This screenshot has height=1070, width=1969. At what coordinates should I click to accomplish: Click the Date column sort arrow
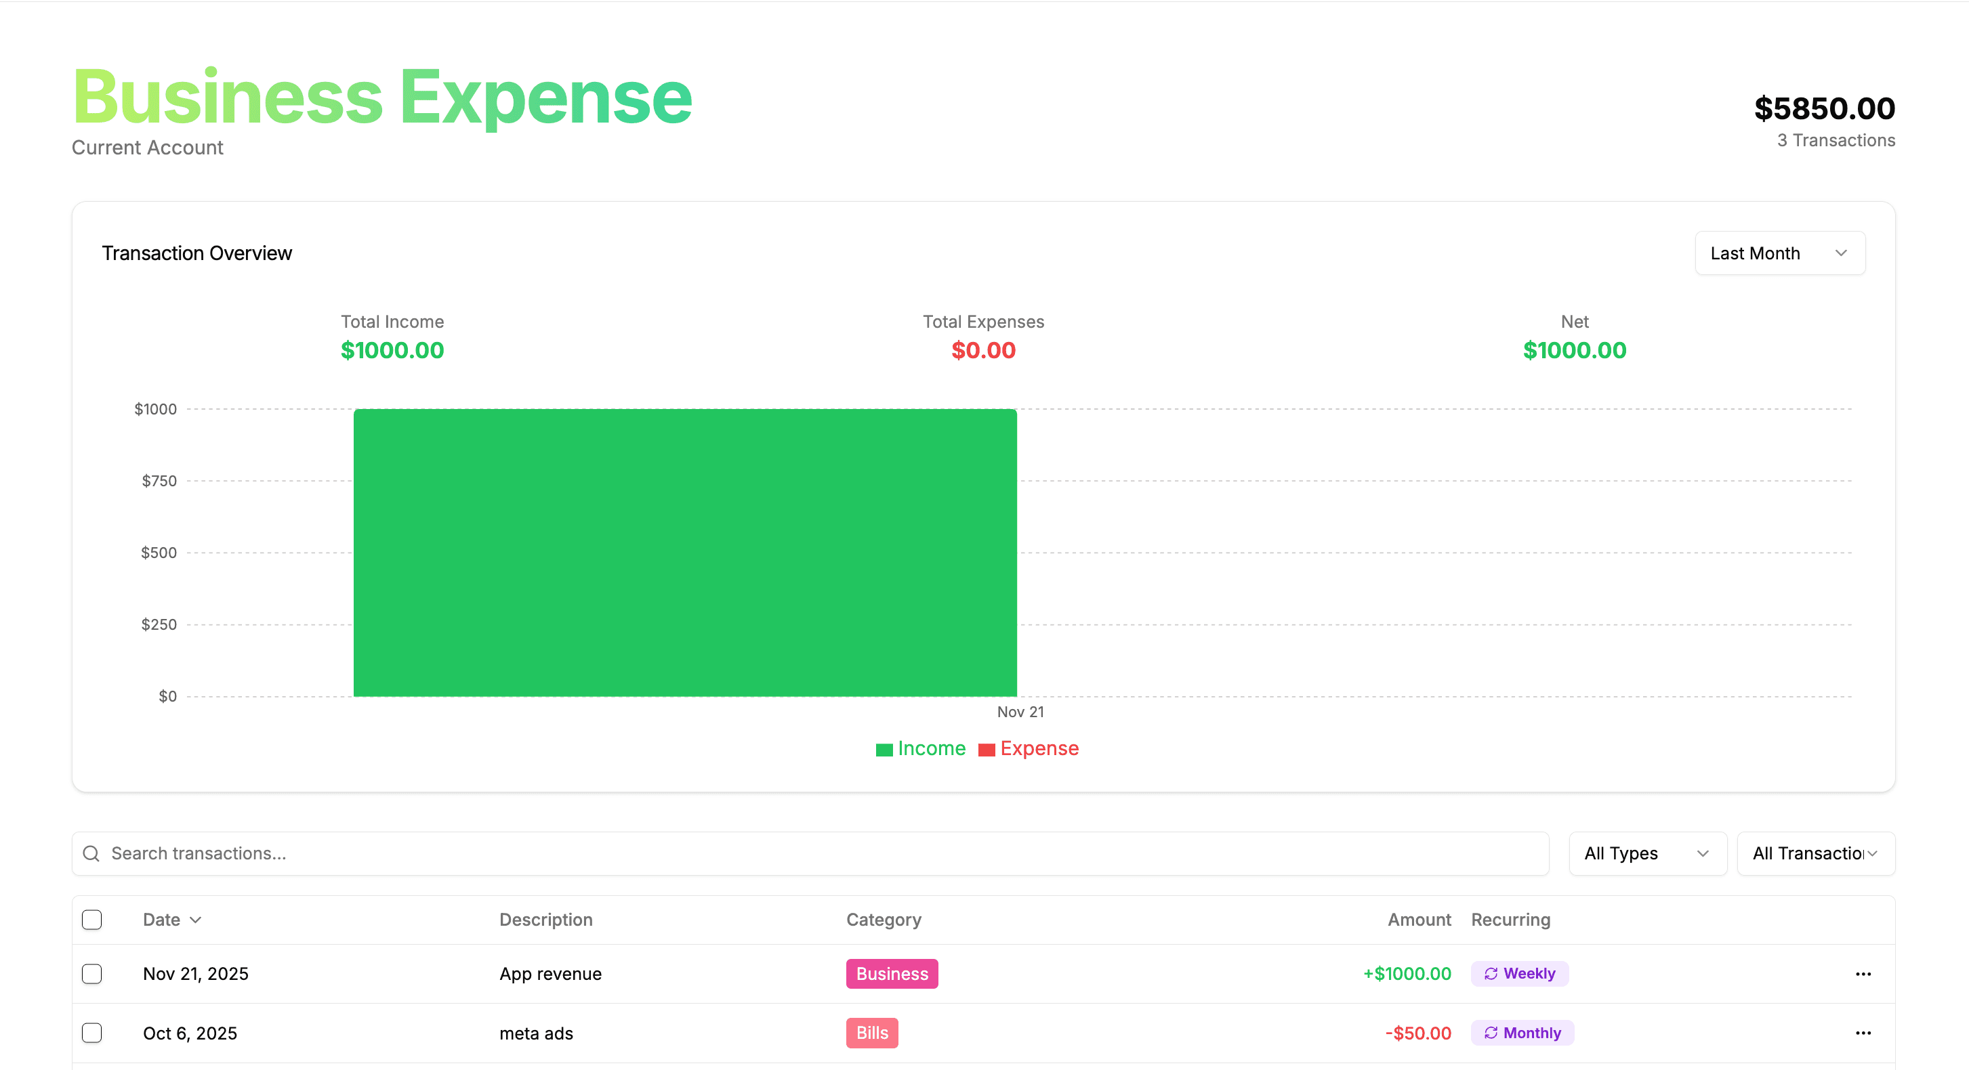[x=196, y=920]
